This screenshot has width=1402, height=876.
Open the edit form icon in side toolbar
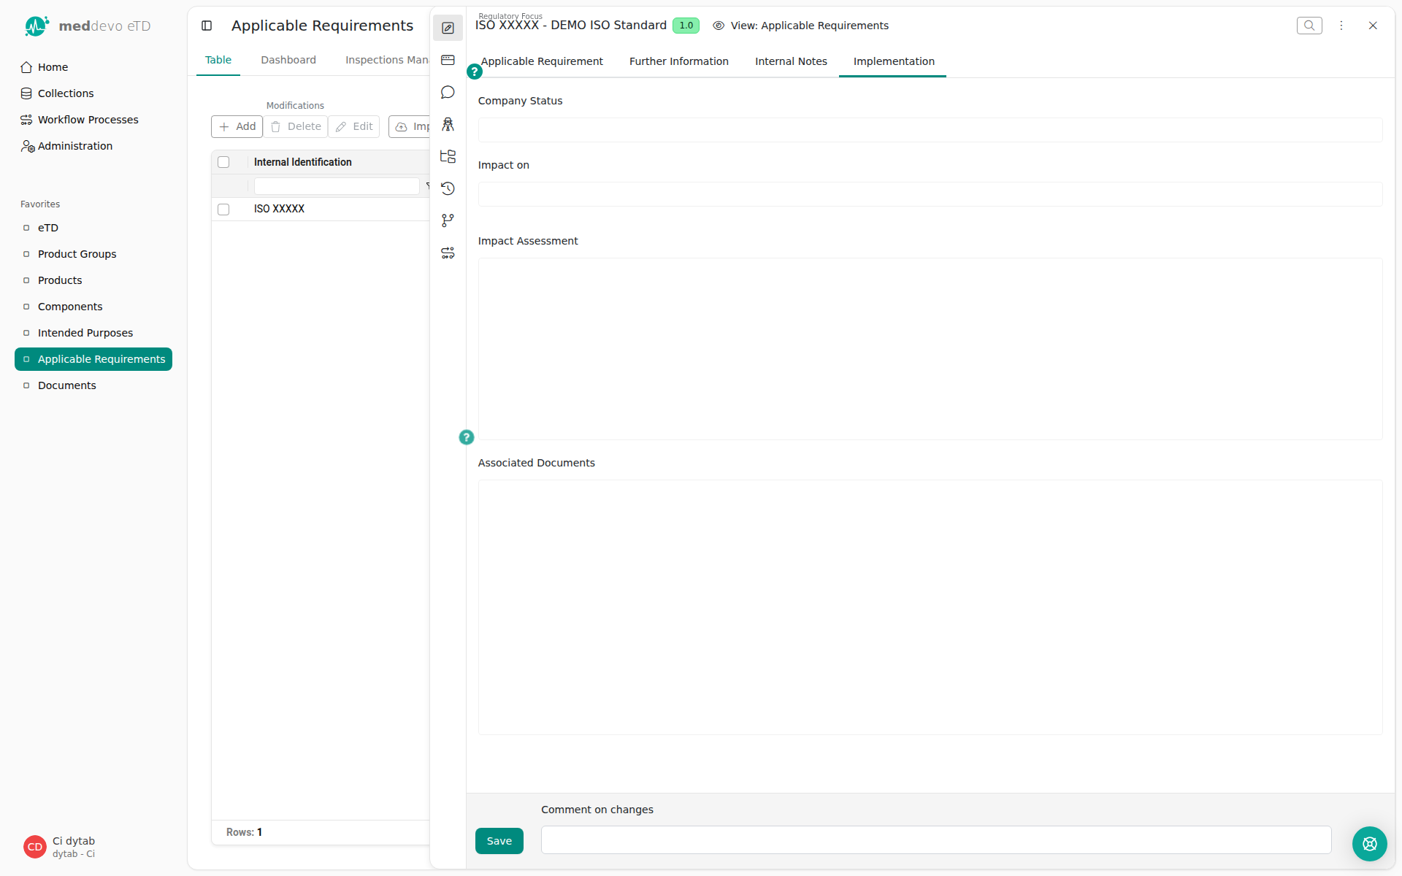pyautogui.click(x=448, y=28)
